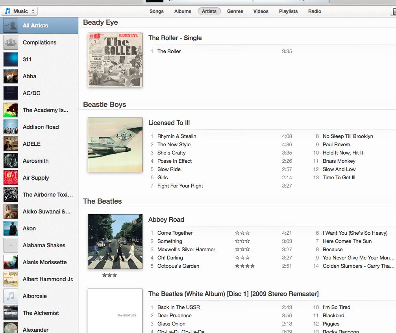Image resolution: width=396 pixels, height=333 pixels.
Task: Open the Music library dropdown
Action: 19,11
